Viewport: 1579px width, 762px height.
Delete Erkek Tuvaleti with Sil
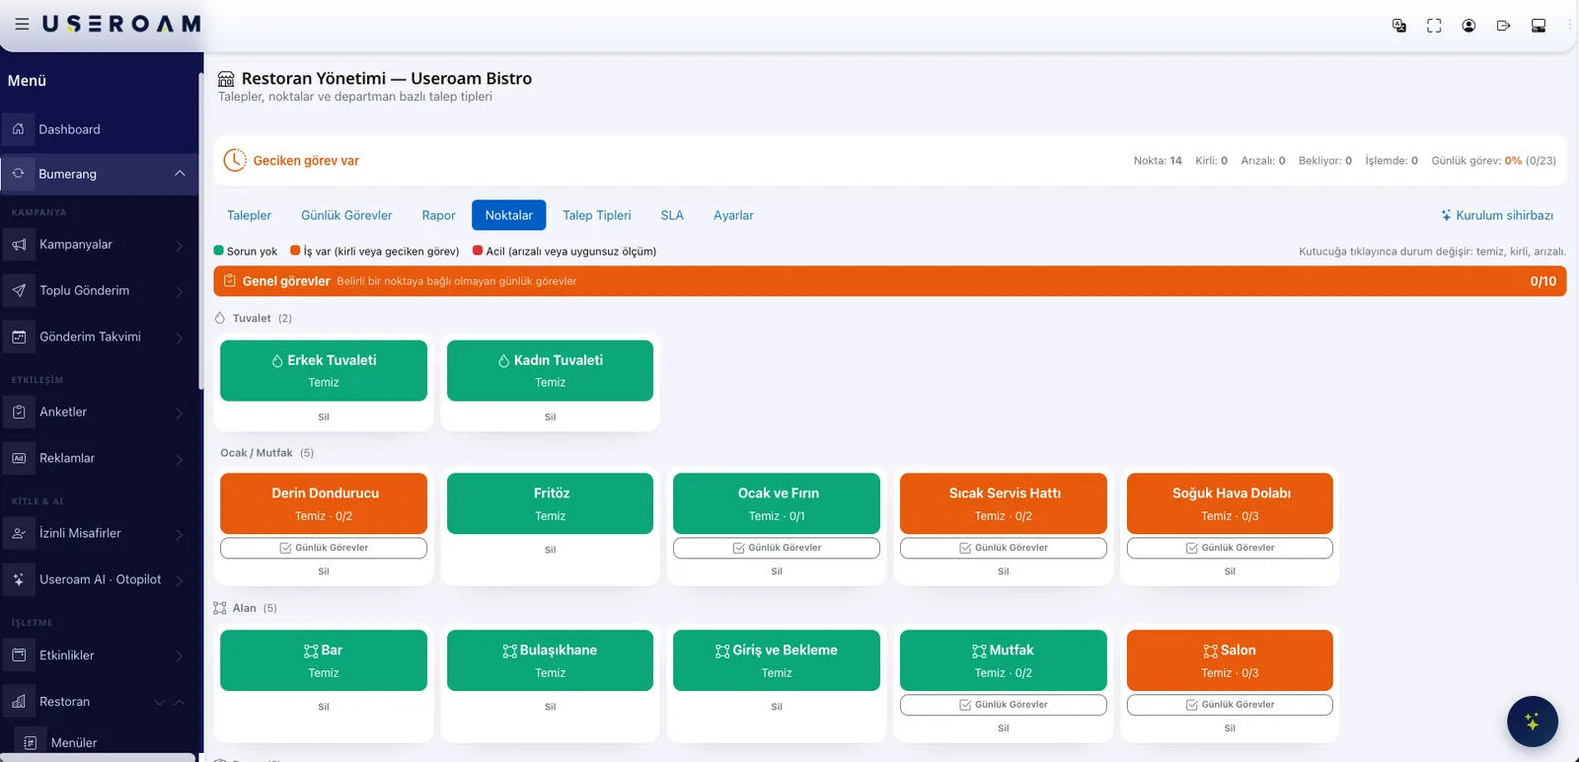tap(324, 418)
